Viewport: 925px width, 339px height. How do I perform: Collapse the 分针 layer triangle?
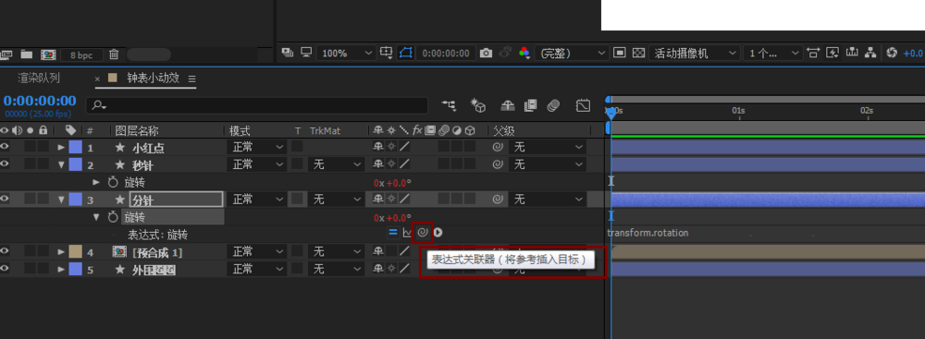61,200
